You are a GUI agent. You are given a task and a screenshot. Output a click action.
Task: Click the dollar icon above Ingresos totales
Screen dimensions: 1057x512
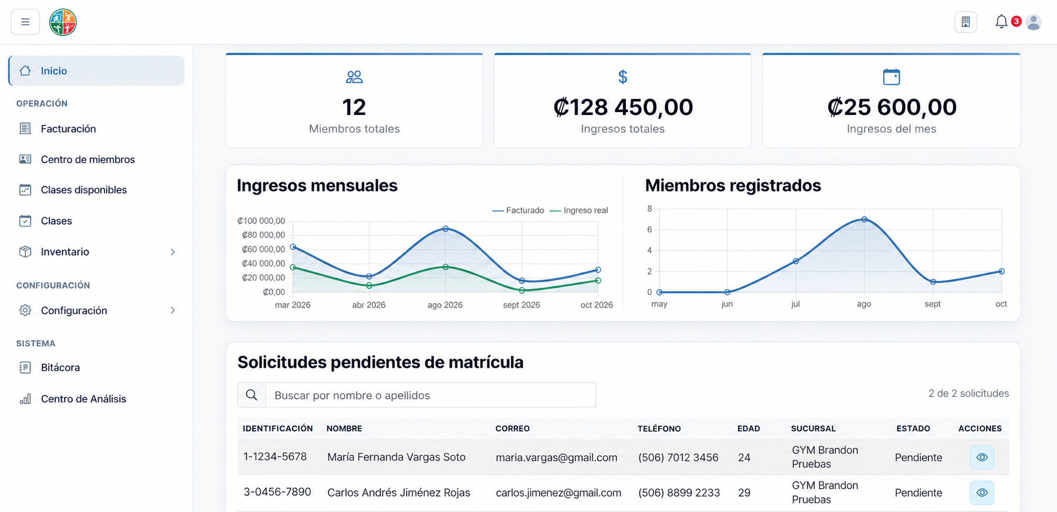coord(623,77)
